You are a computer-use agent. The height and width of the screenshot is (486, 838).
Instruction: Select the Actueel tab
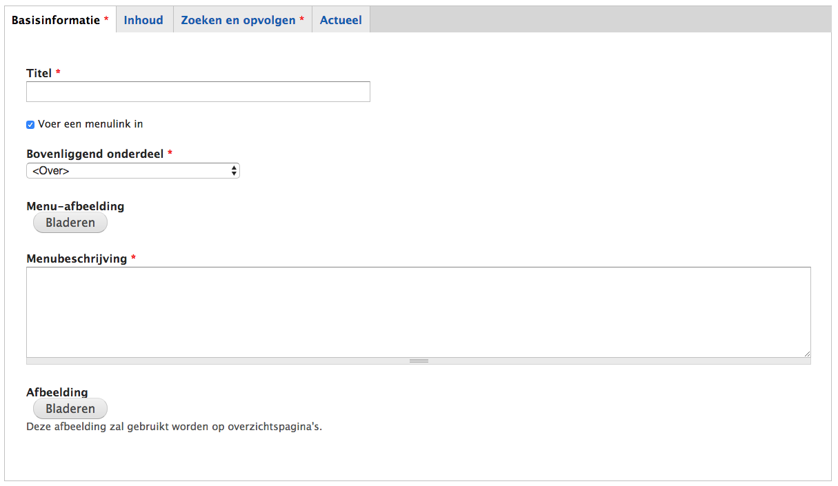tap(341, 21)
